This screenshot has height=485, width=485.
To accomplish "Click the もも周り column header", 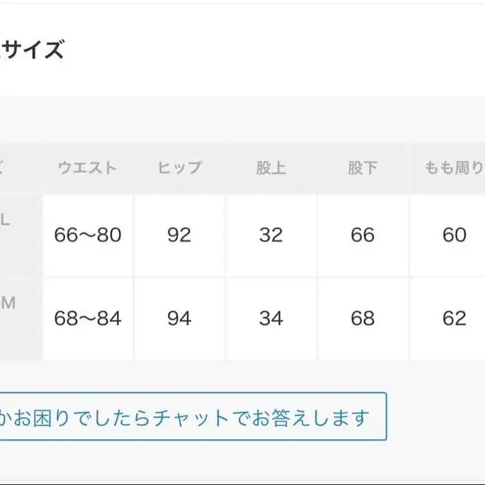I will coord(454,168).
